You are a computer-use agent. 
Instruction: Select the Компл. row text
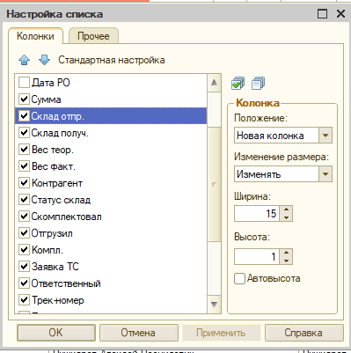click(x=48, y=250)
